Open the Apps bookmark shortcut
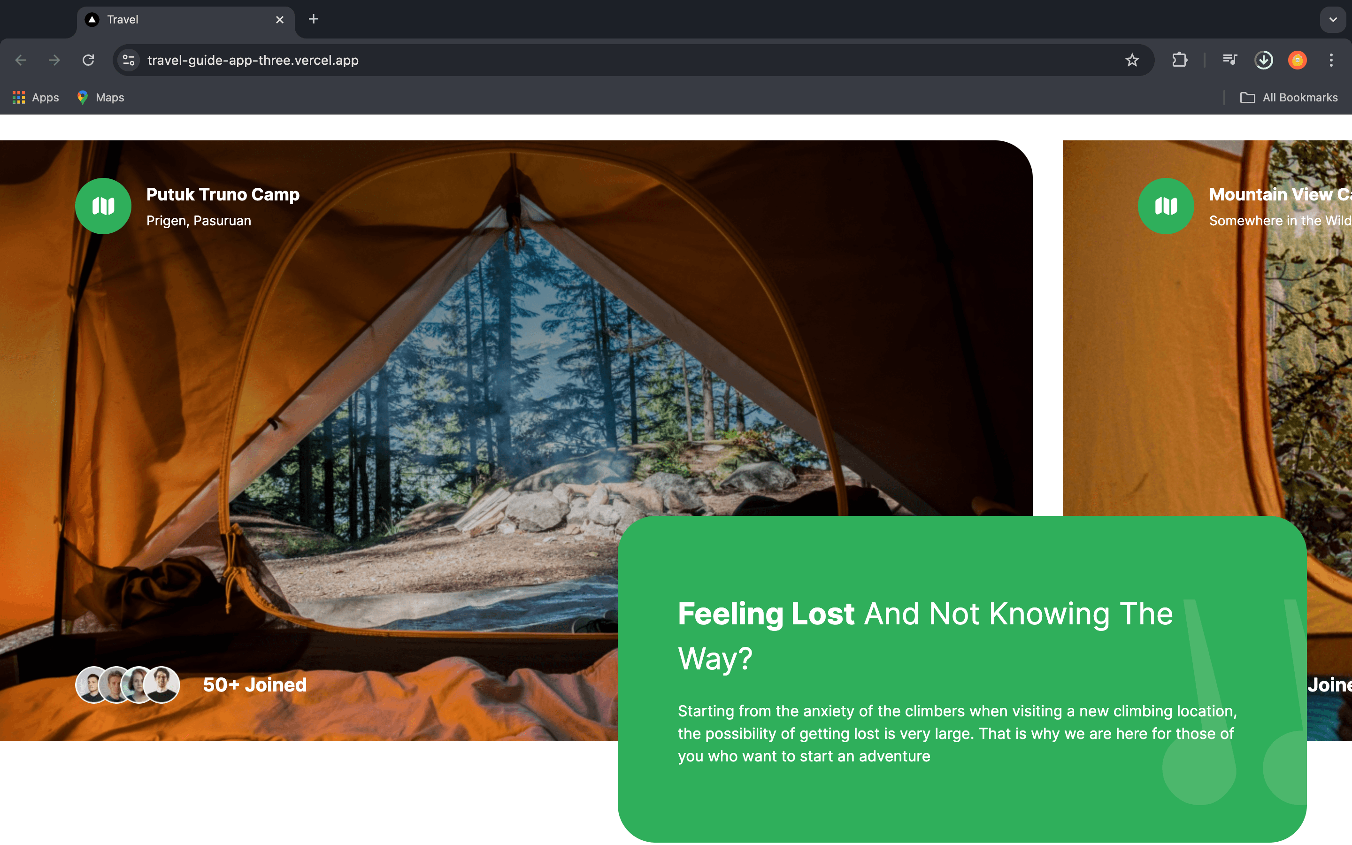The height and width of the screenshot is (845, 1352). point(36,97)
